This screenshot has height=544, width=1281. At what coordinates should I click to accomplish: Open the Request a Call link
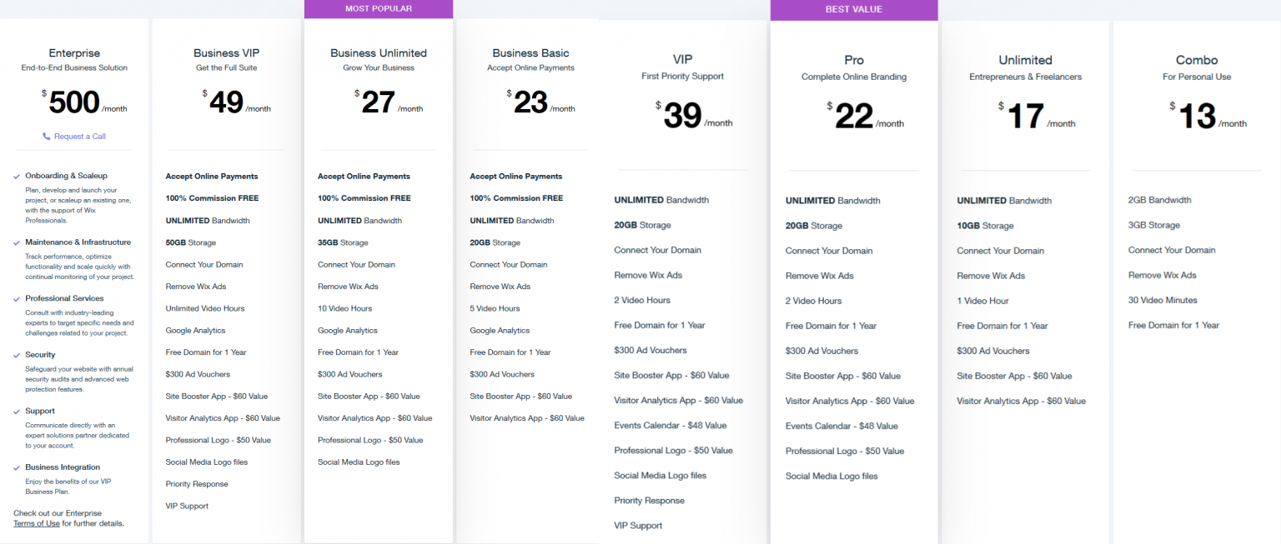(x=80, y=137)
